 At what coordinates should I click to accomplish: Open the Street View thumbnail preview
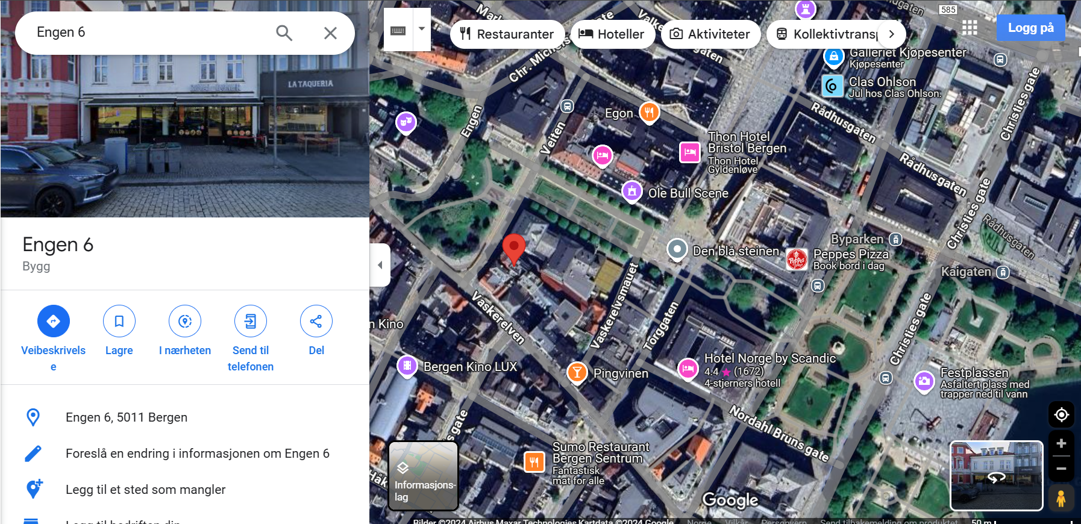click(996, 475)
